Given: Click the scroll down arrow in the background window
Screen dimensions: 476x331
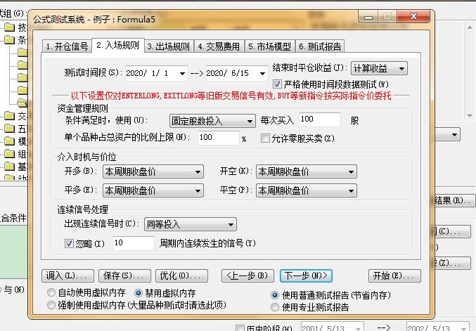Looking at the screenshot, I should pyautogui.click(x=470, y=115).
